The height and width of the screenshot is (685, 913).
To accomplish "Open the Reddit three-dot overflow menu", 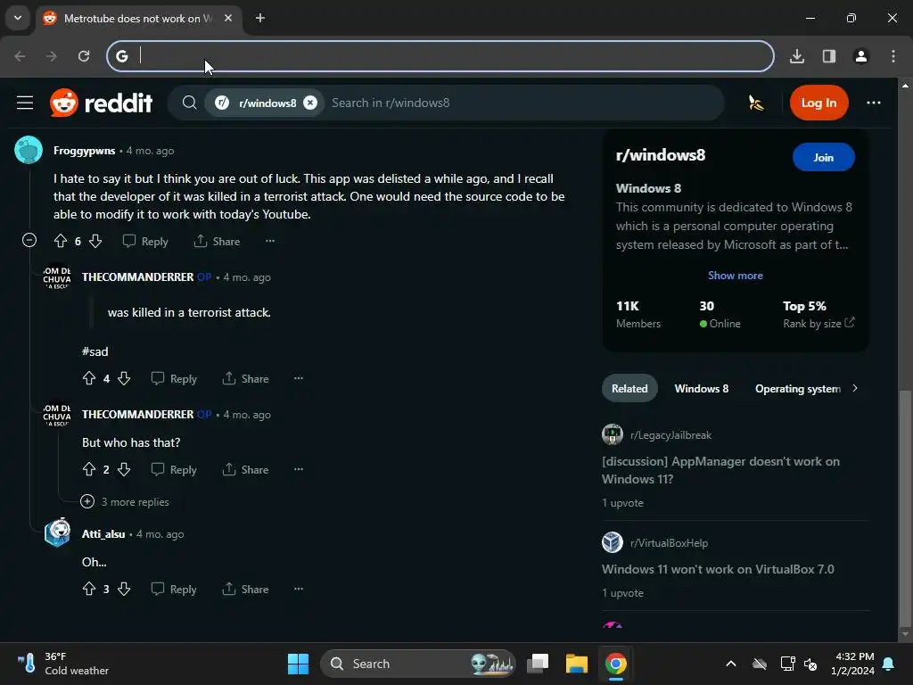I will click(874, 103).
